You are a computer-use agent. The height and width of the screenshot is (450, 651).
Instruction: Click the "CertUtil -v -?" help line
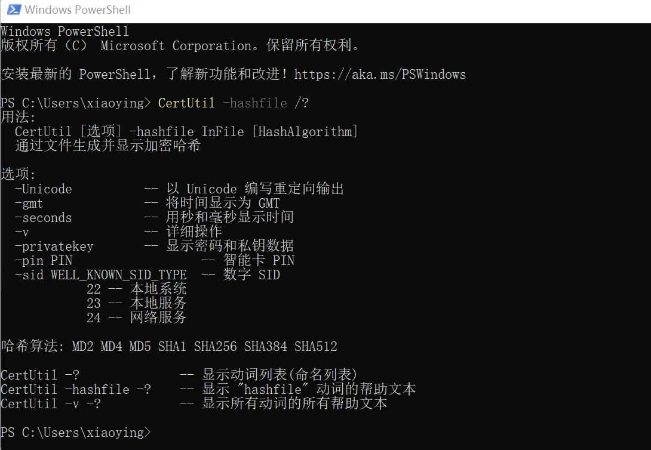pyautogui.click(x=51, y=404)
